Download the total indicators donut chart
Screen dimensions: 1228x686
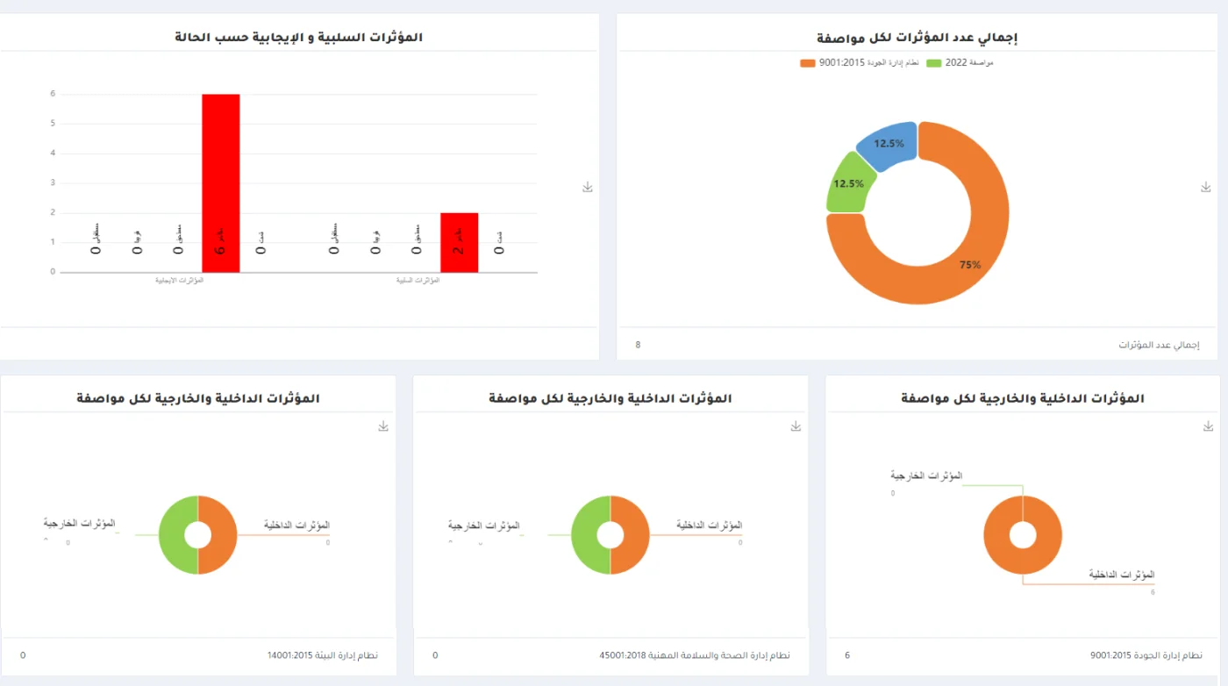click(1206, 187)
